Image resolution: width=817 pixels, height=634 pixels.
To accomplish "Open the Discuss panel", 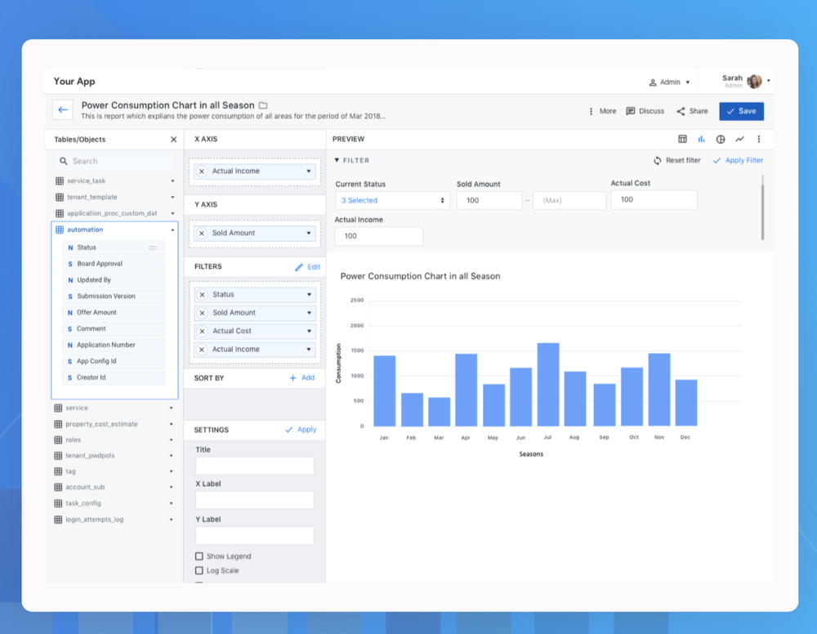I will 645,110.
